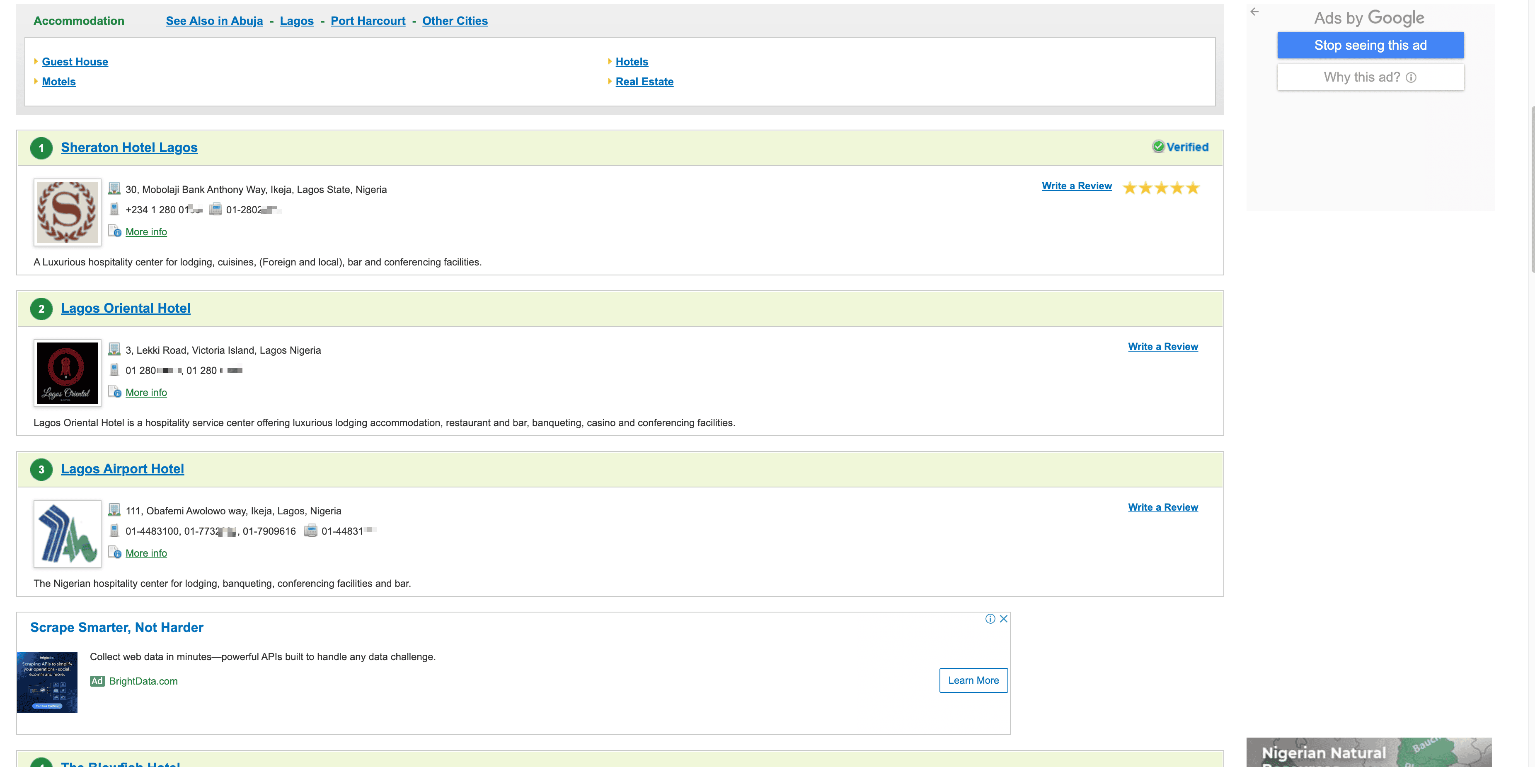Click Sheraton address building icon
The width and height of the screenshot is (1535, 767).
114,189
